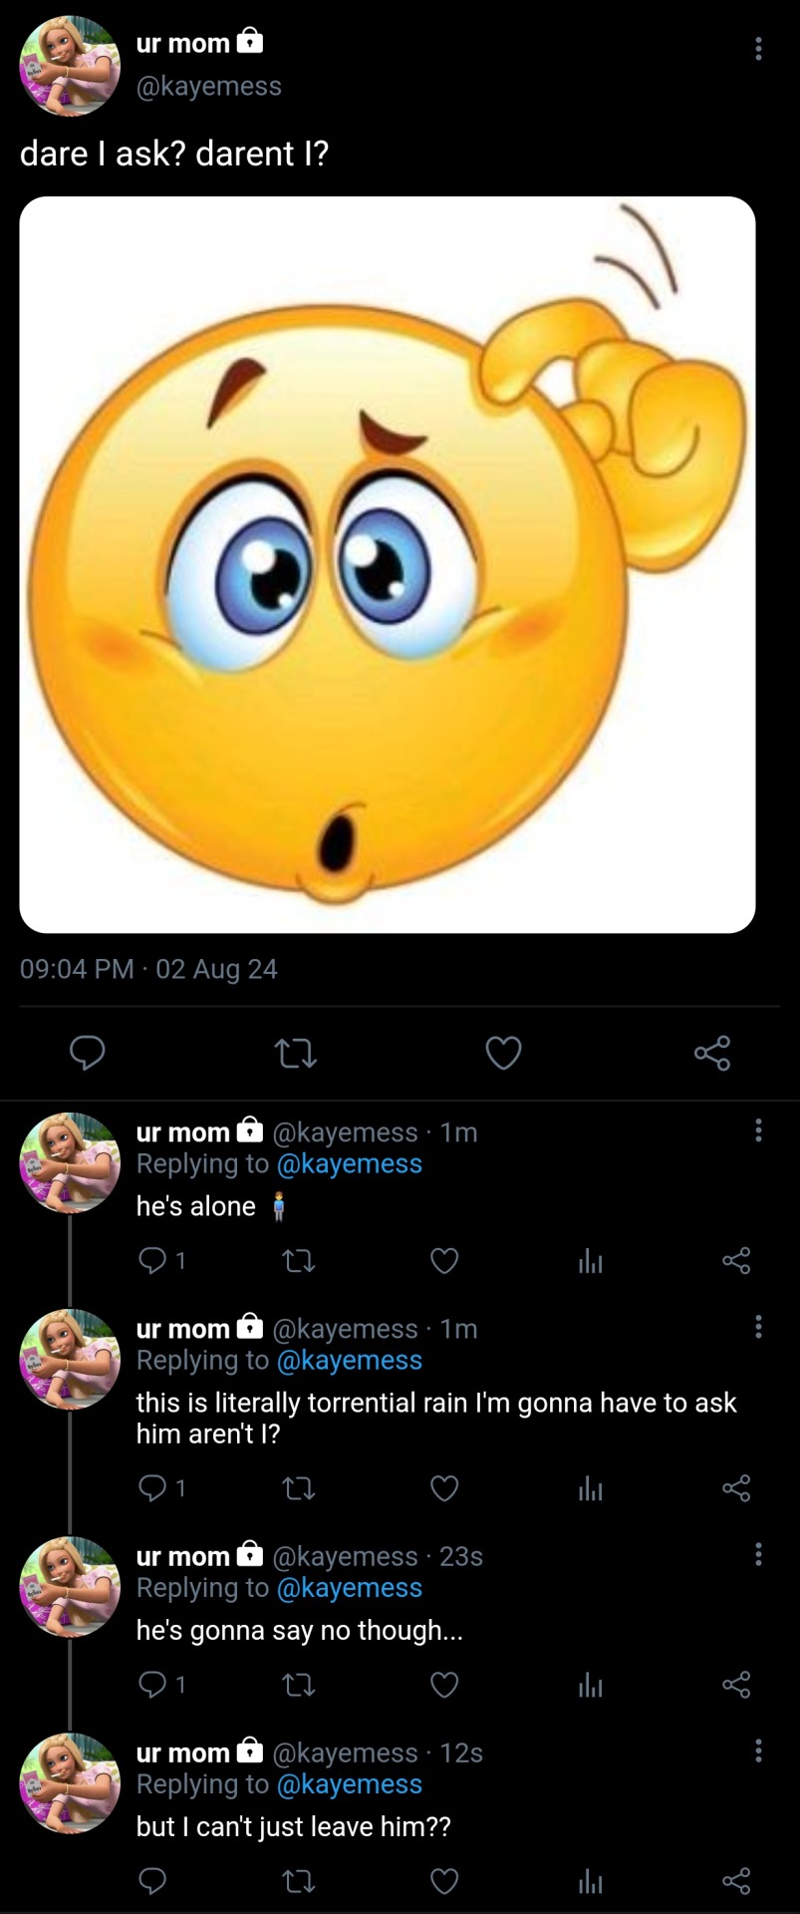800x1914 pixels.
Task: Open the confused emoji image
Action: (387, 564)
